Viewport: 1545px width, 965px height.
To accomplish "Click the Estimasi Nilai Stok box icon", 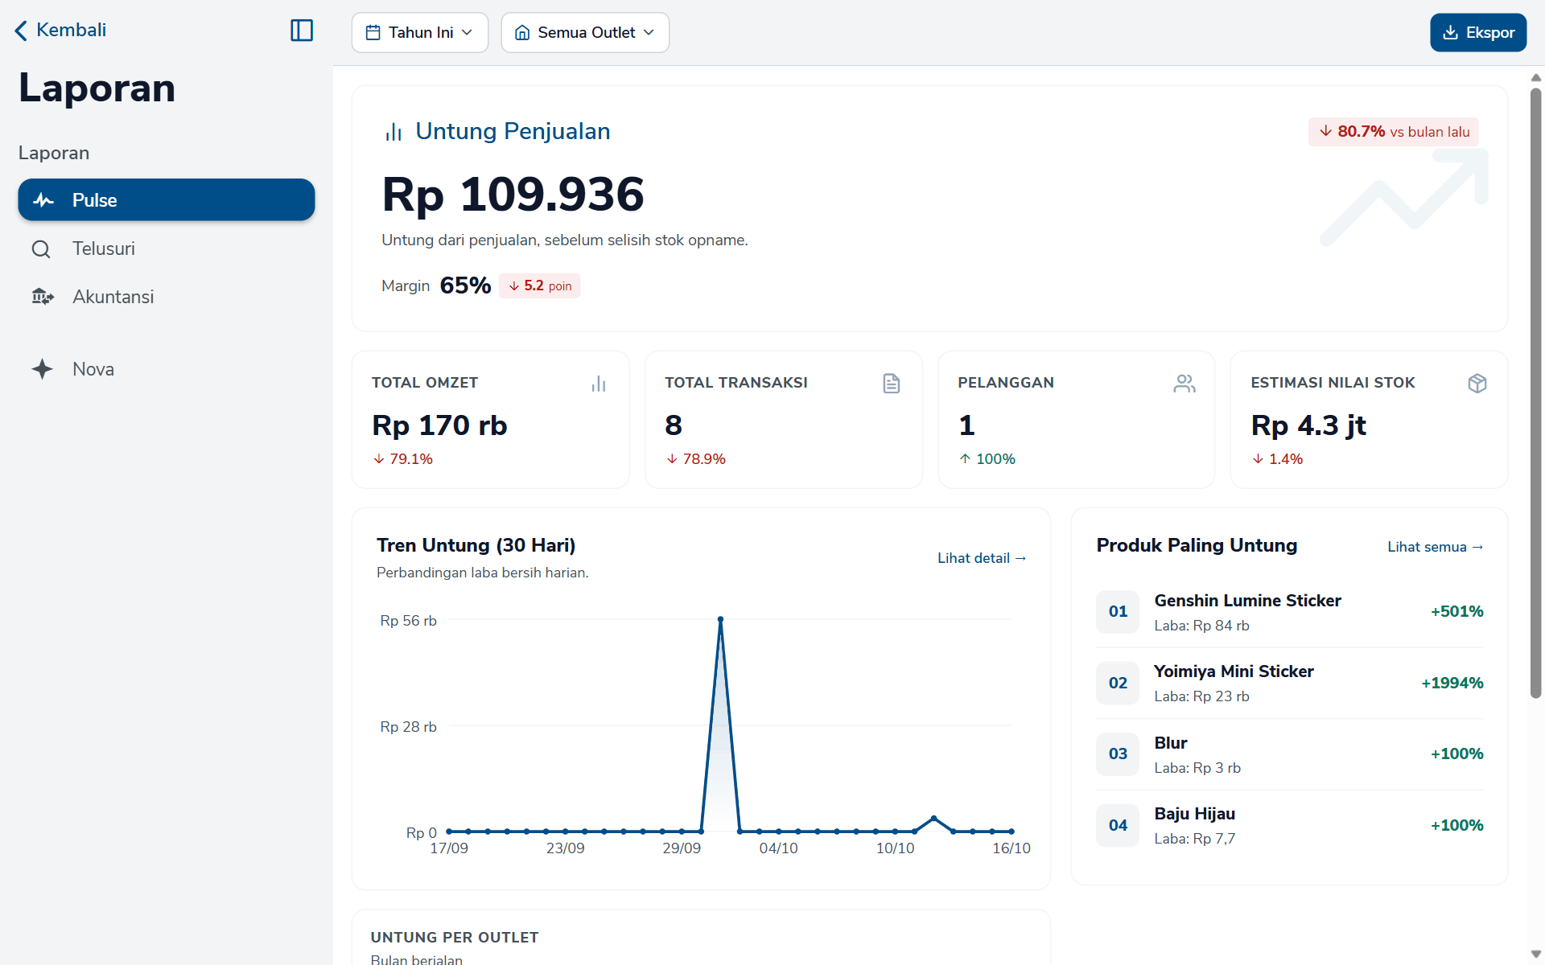I will (1477, 384).
